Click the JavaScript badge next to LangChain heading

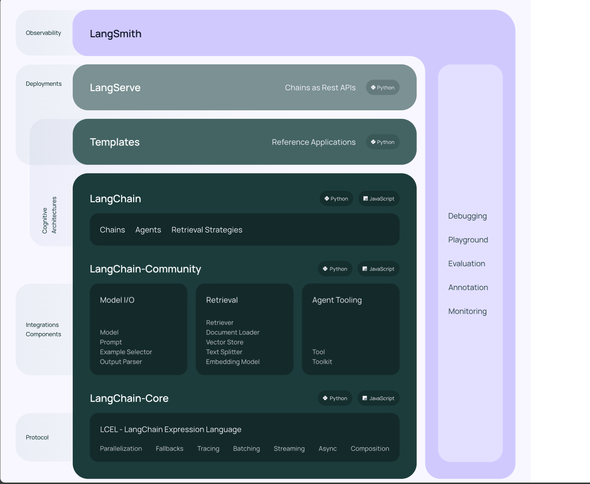(379, 199)
